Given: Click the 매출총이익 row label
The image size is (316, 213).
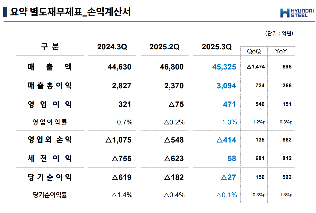Looking at the screenshot, I should point(50,86).
